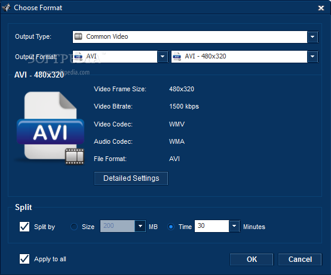
Task: Click the Video Bitrate label
Action: click(x=113, y=106)
